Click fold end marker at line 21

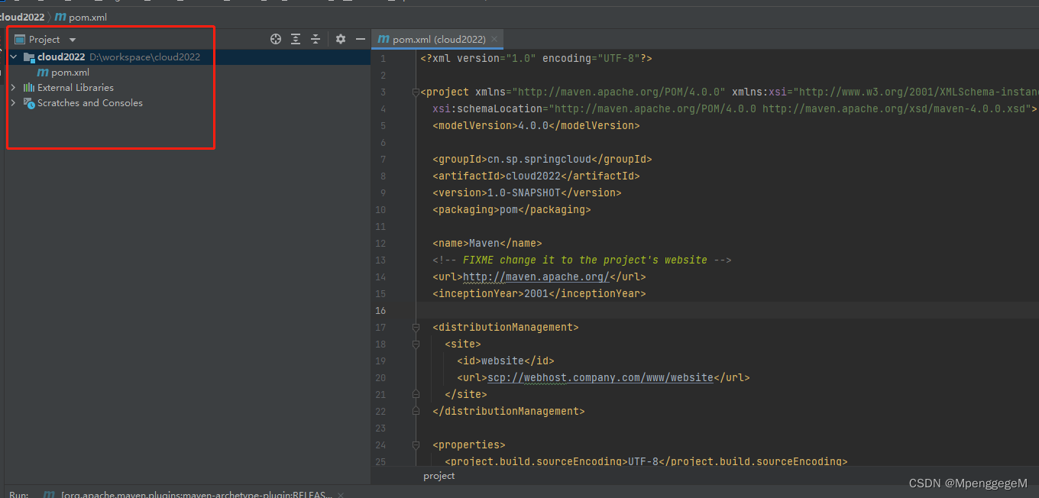(x=416, y=395)
